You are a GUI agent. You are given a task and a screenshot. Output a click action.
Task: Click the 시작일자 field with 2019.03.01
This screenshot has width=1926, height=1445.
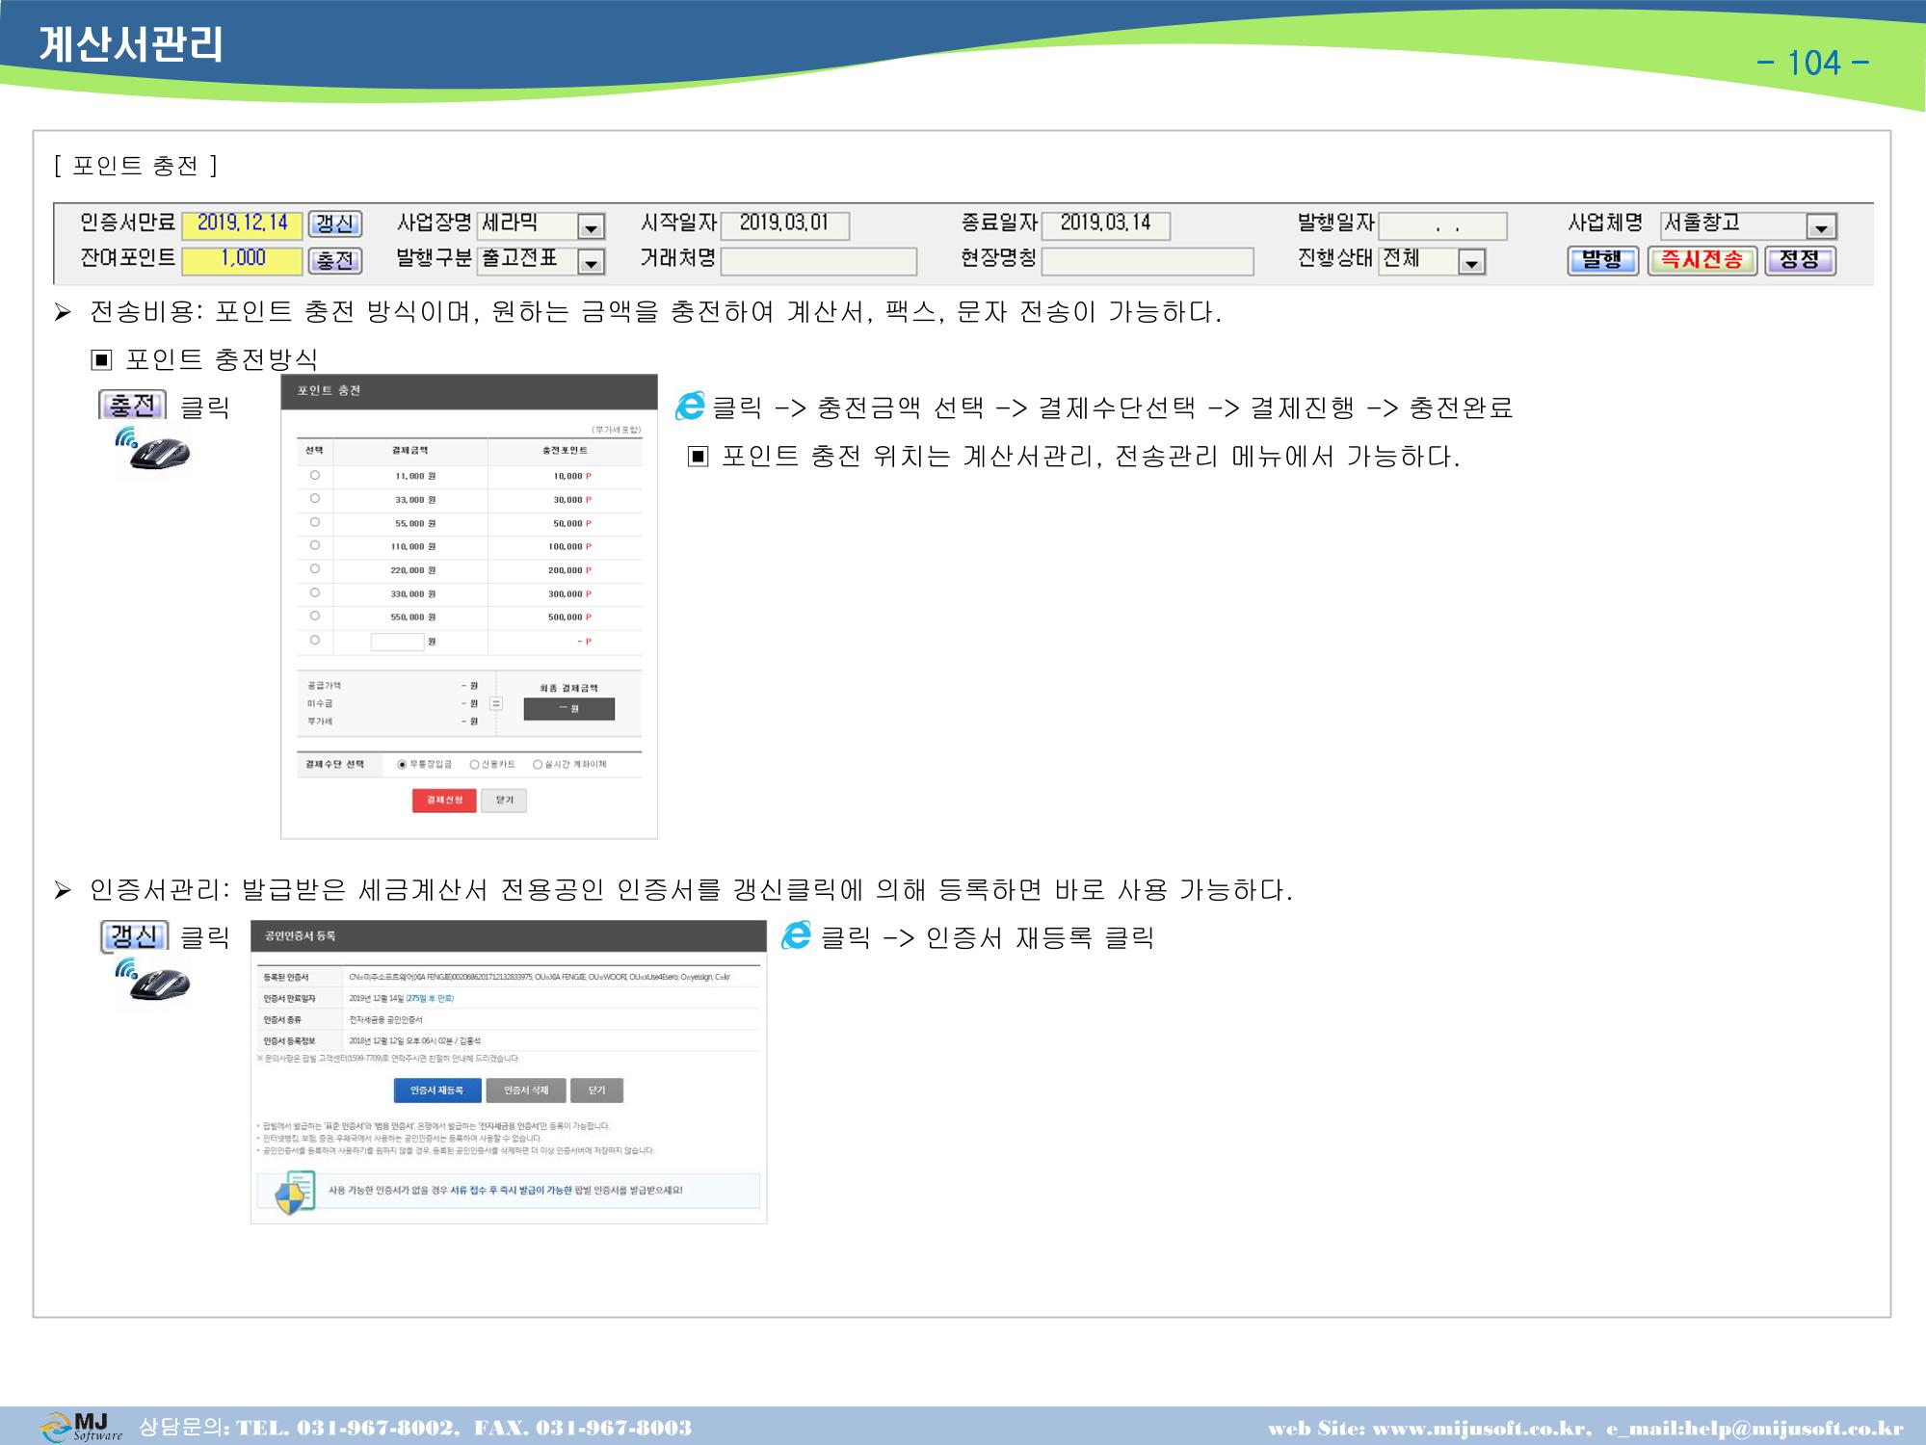click(x=785, y=225)
